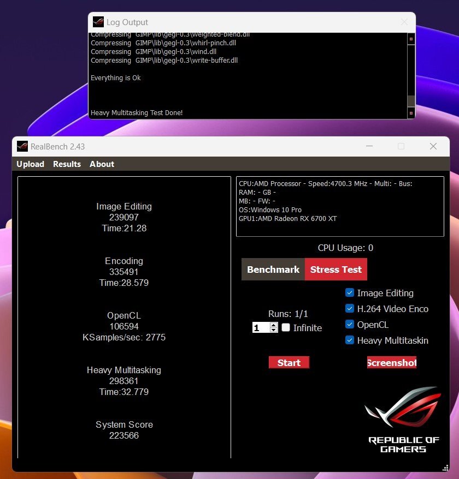This screenshot has height=479, width=459.
Task: Click the OpenCL score 106594
Action: tap(124, 327)
